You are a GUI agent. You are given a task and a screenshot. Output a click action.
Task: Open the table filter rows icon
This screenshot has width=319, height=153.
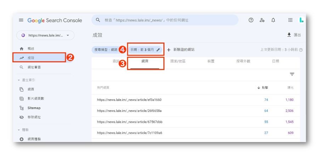(292, 74)
